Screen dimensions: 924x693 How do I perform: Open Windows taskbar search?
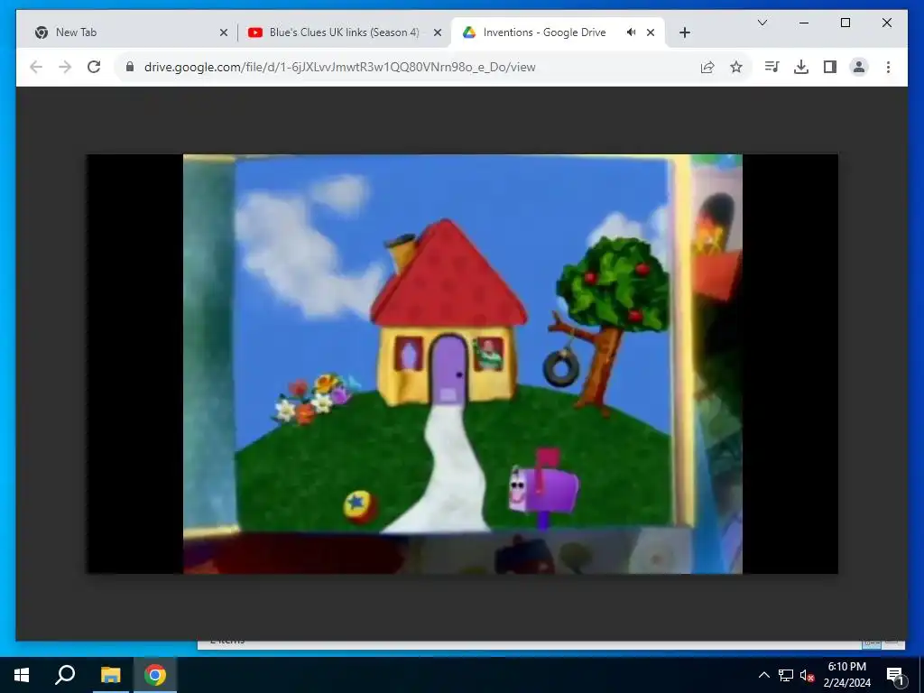point(65,675)
